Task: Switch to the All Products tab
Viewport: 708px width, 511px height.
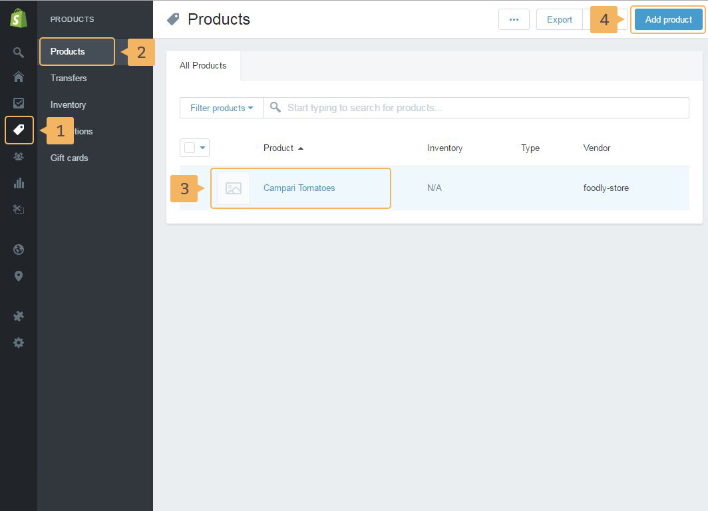Action: point(203,65)
